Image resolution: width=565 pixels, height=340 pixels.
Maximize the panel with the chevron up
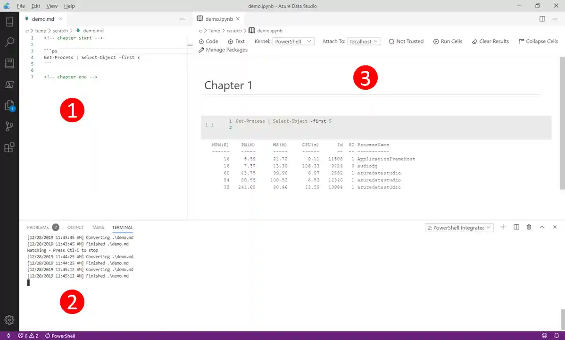point(542,227)
